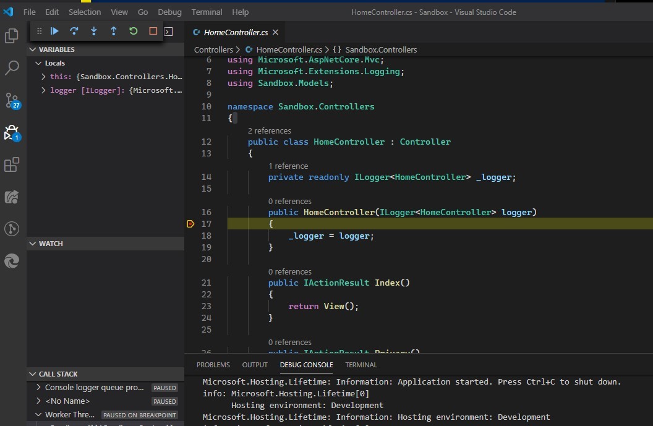Click Controllers in the breadcrumb
Screen dimensions: 653x426
213,49
